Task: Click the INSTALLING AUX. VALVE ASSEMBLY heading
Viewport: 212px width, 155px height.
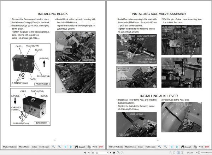Action: click(x=159, y=14)
